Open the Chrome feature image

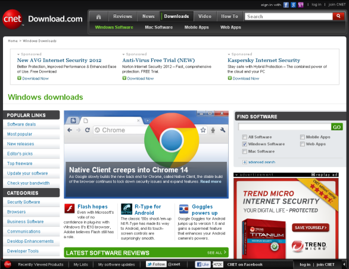147,154
